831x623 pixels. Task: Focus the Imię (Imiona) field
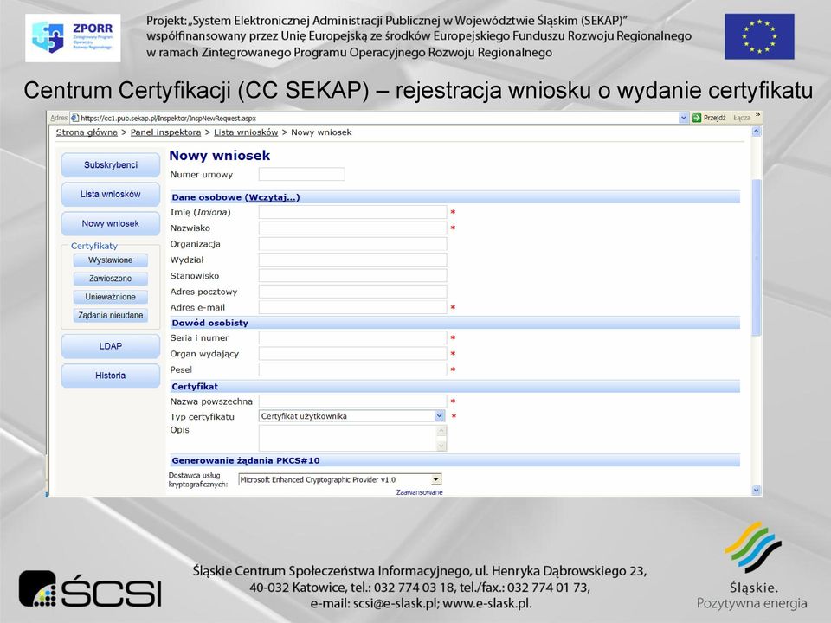353,212
